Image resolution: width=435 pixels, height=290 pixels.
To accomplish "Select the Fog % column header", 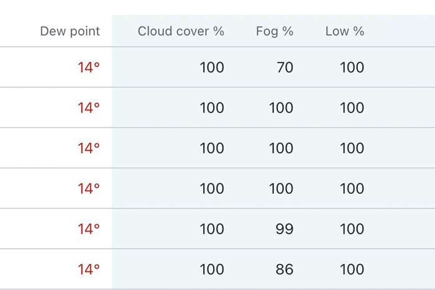I will pyautogui.click(x=274, y=31).
